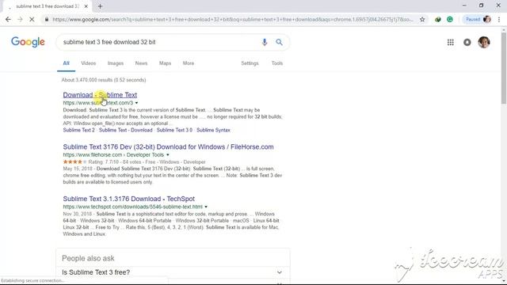Click the 'People also ask' heading
507x285 pixels.
coord(88,258)
